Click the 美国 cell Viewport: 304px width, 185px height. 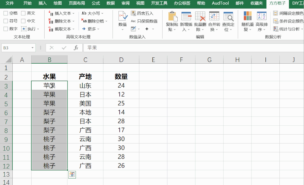(x=85, y=103)
